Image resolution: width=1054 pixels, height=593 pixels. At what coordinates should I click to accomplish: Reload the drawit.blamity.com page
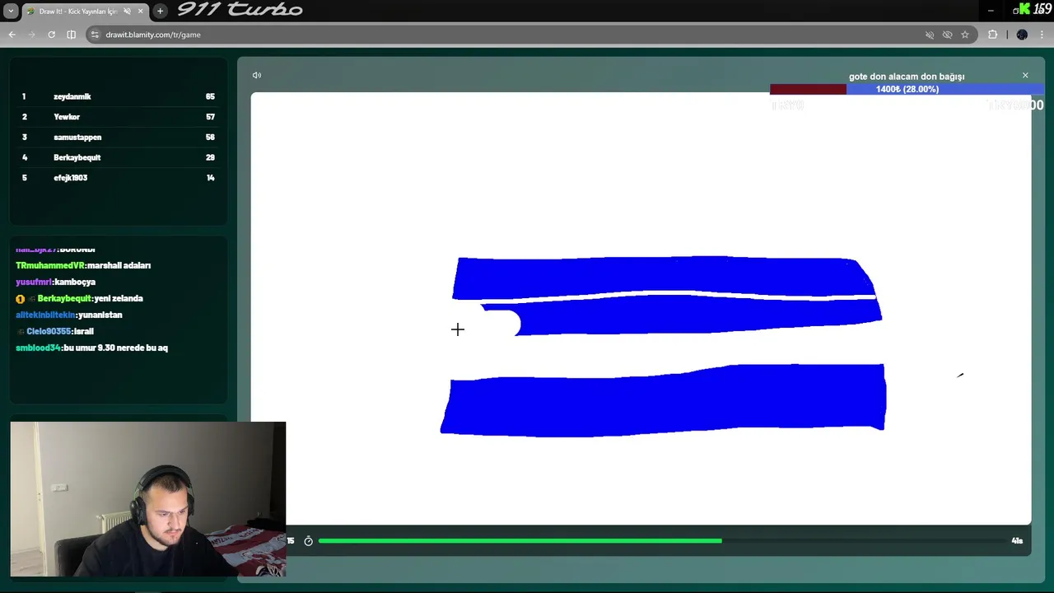51,35
